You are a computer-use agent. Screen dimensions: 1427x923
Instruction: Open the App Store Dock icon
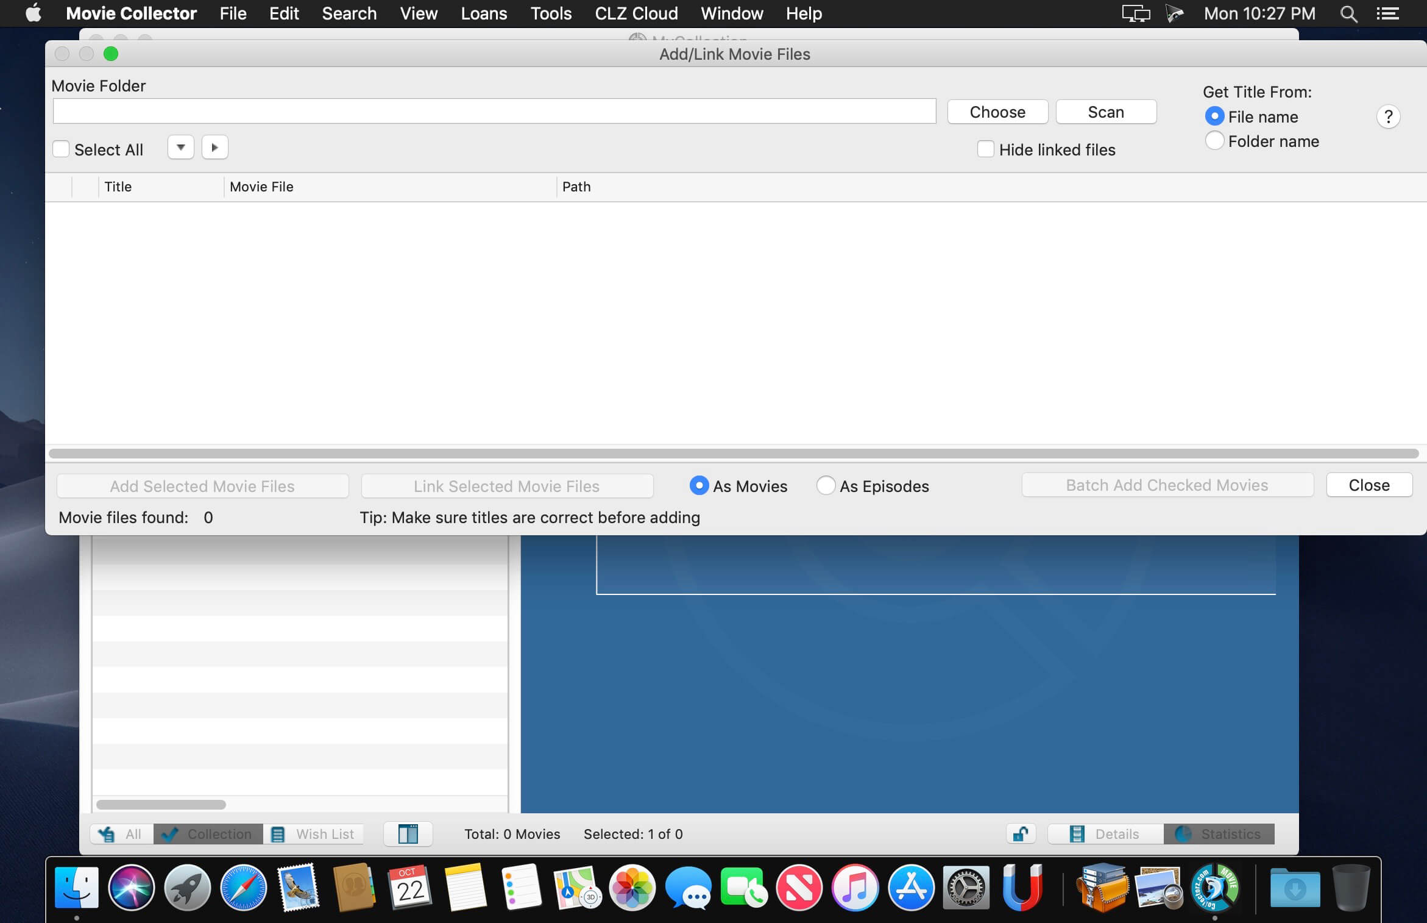click(x=910, y=887)
